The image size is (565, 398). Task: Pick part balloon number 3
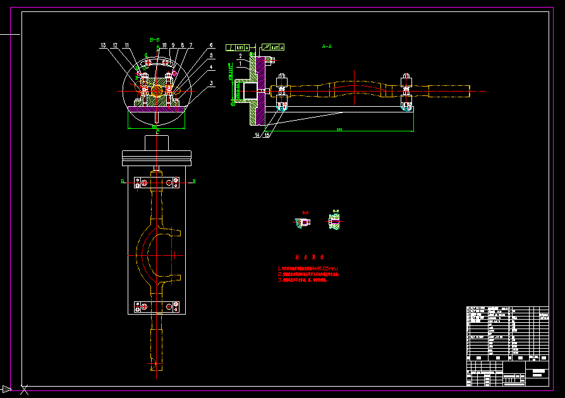pyautogui.click(x=211, y=83)
